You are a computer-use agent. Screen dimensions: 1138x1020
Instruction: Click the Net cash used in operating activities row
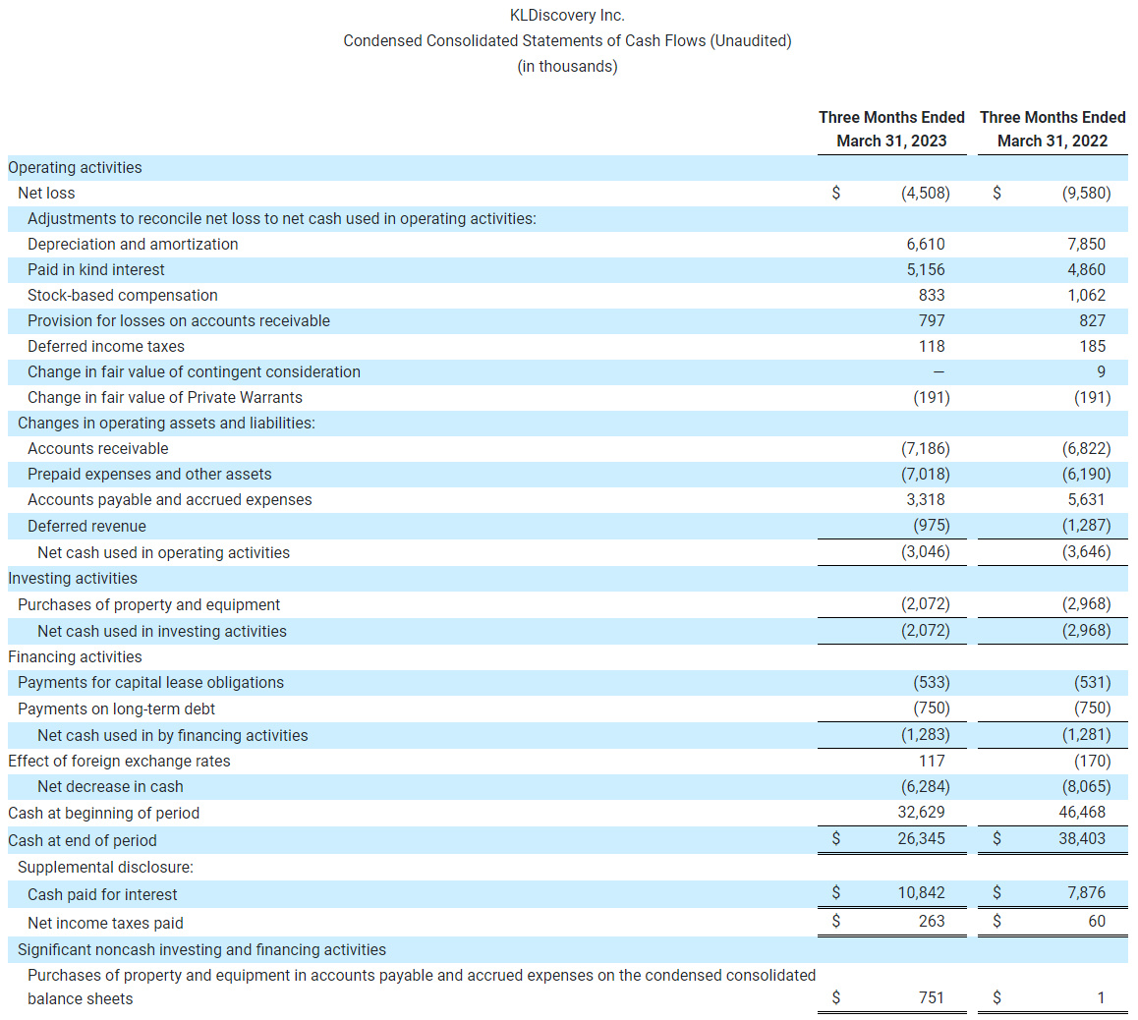[163, 552]
